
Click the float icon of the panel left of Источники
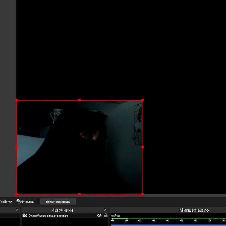point(17,210)
